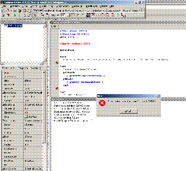
Task: Toggle the lower red gutter marker
Action: pos(57,88)
